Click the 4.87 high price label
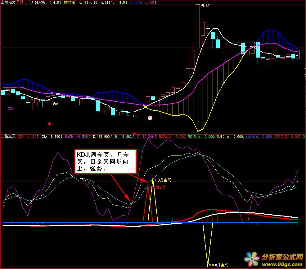 point(206,6)
